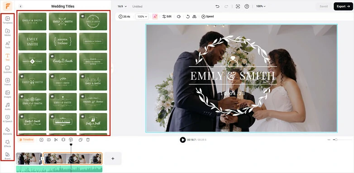Screen dimensions: 354x173
Task: Select scene 01 clip in timeline
Action: click(x=29, y=159)
